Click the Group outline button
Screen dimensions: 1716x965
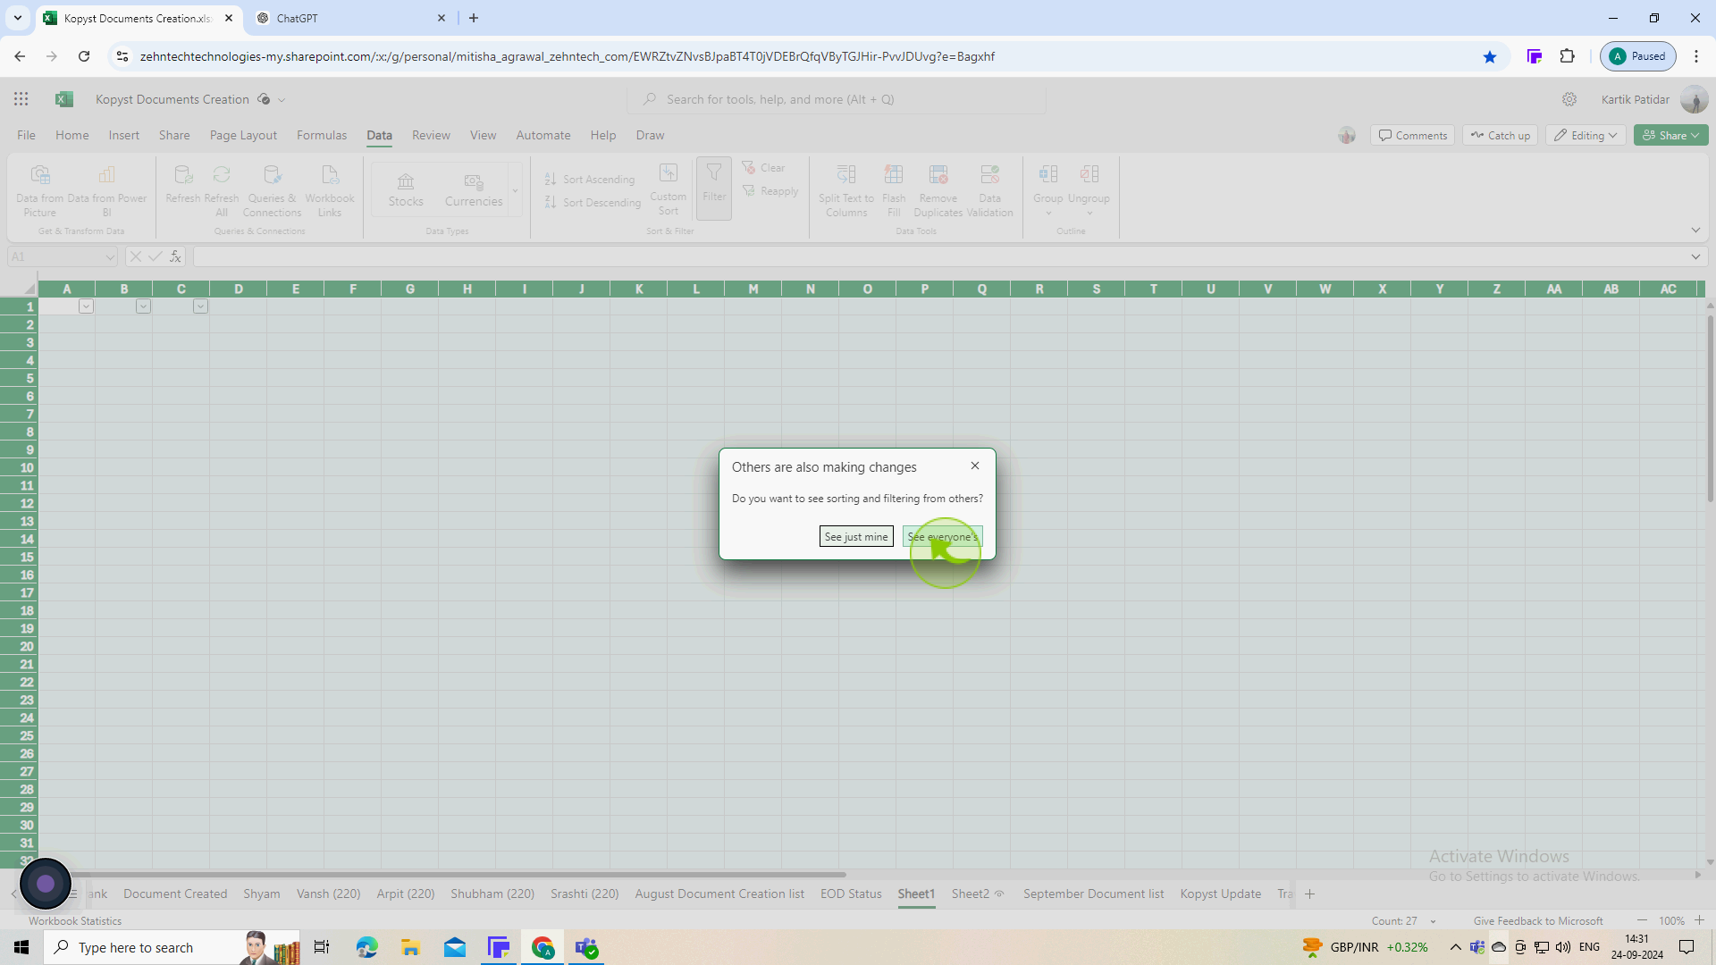1048,189
